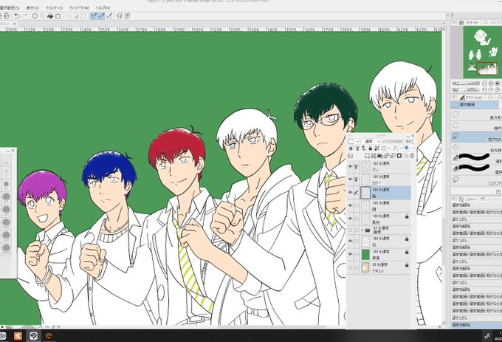Select the 長方形 rectangle selection sub tool

(476, 116)
